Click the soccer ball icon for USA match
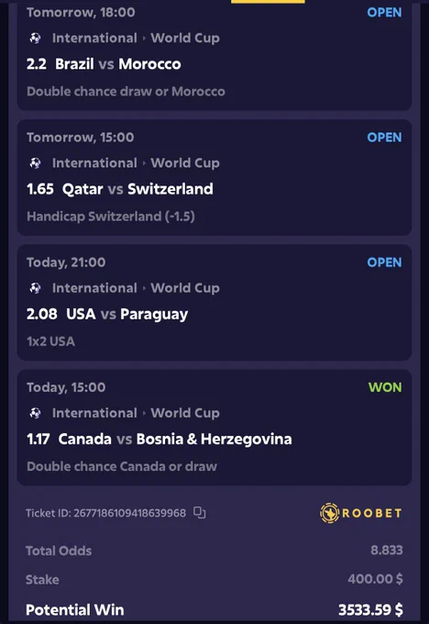429x624 pixels. (35, 288)
